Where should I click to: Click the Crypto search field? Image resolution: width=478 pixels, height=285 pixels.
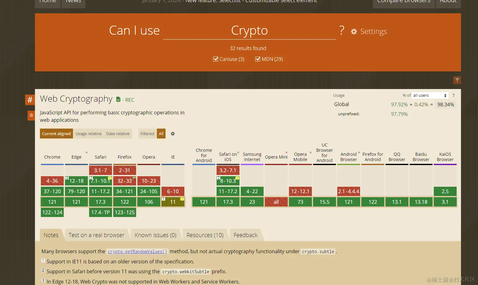[249, 31]
